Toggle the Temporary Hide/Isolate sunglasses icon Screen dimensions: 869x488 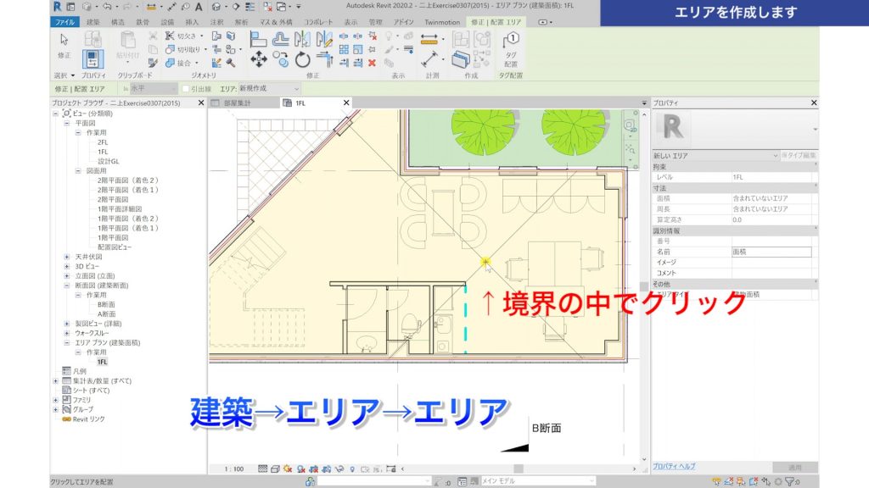click(338, 468)
